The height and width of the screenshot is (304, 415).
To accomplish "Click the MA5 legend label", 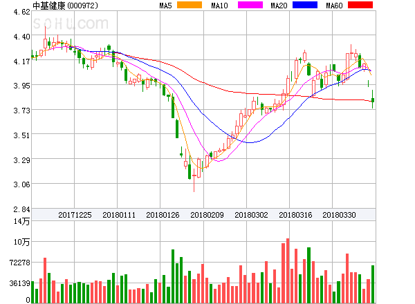I will pos(166,6).
